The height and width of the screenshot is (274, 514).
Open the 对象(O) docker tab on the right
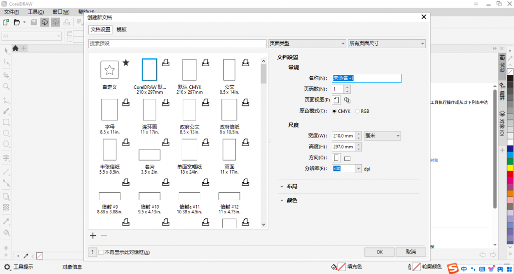coord(502,123)
